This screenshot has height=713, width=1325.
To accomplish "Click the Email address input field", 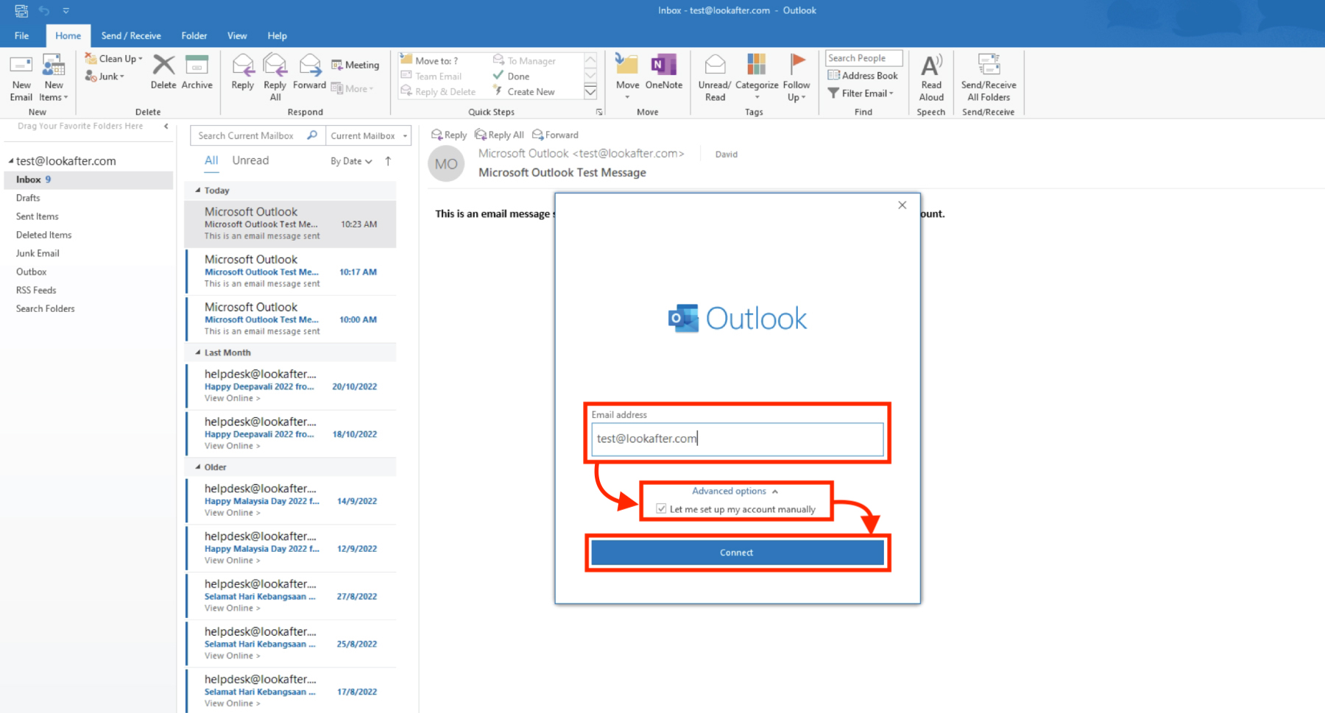I will [737, 439].
